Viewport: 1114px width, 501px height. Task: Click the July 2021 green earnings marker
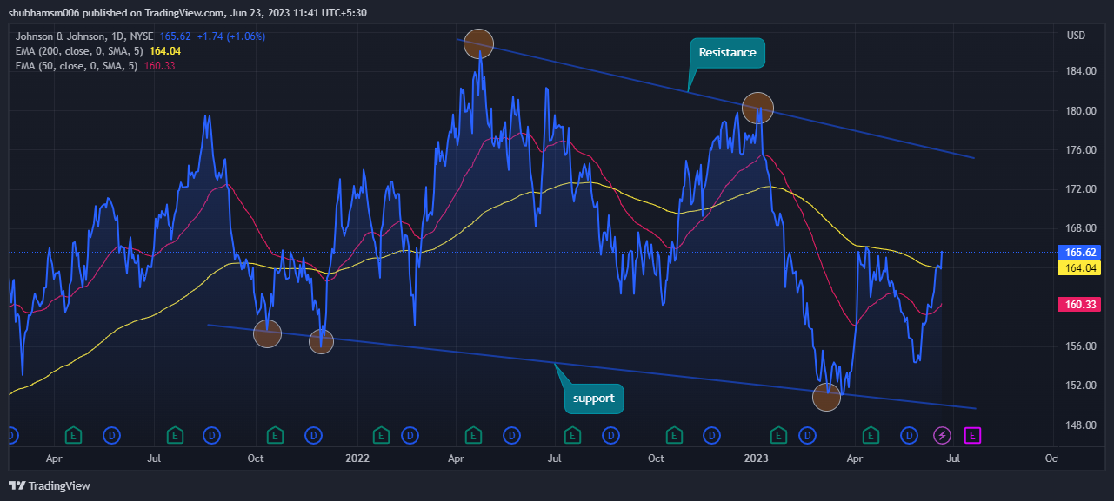[x=175, y=434]
